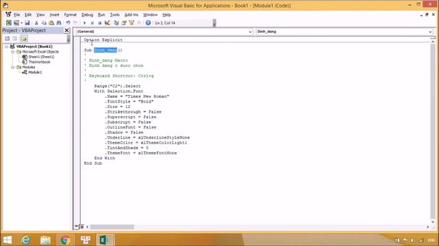The width and height of the screenshot is (439, 246).
Task: Open File Explorer from taskbar
Action: pos(45,240)
